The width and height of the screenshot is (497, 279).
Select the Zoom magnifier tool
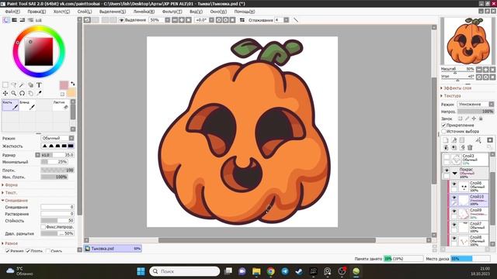coord(14,93)
